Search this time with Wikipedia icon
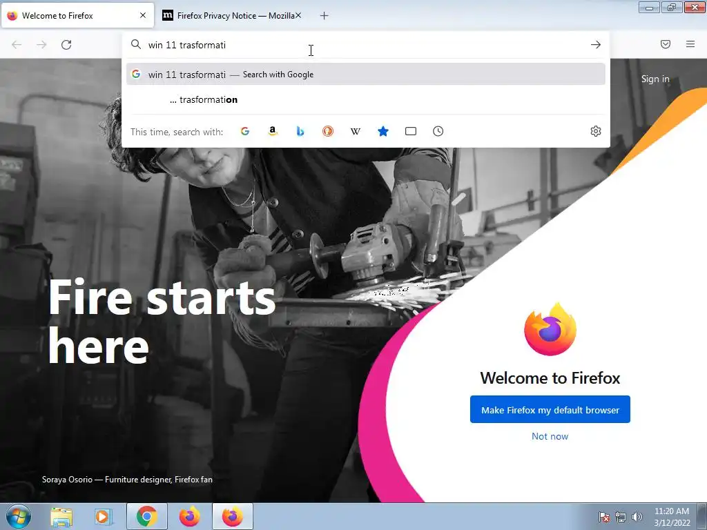The width and height of the screenshot is (707, 530). click(x=356, y=131)
